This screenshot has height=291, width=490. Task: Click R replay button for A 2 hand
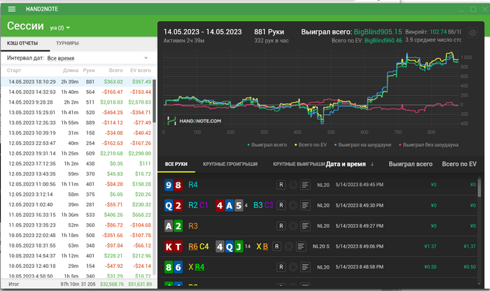(281, 226)
